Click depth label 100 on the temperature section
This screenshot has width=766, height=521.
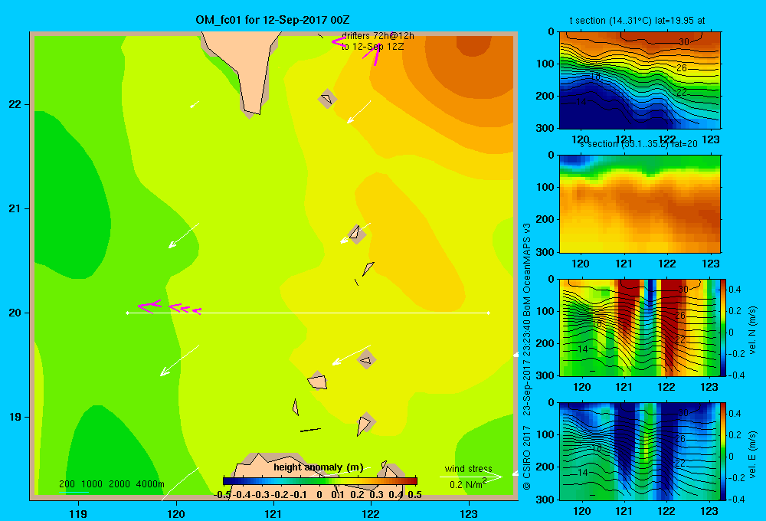pyautogui.click(x=546, y=64)
